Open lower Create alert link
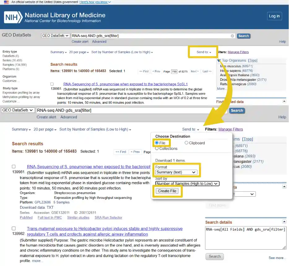Image resolution: width=289 pixels, height=266 pixels. 46,117
